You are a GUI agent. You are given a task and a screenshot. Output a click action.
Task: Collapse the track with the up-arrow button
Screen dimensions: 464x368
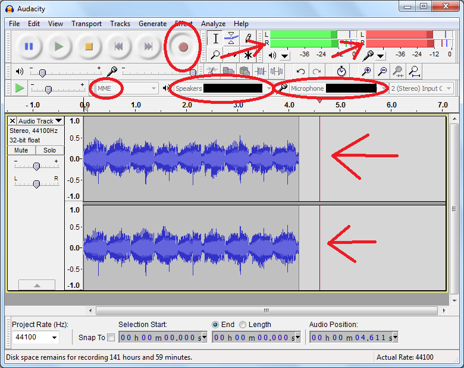[x=37, y=285]
